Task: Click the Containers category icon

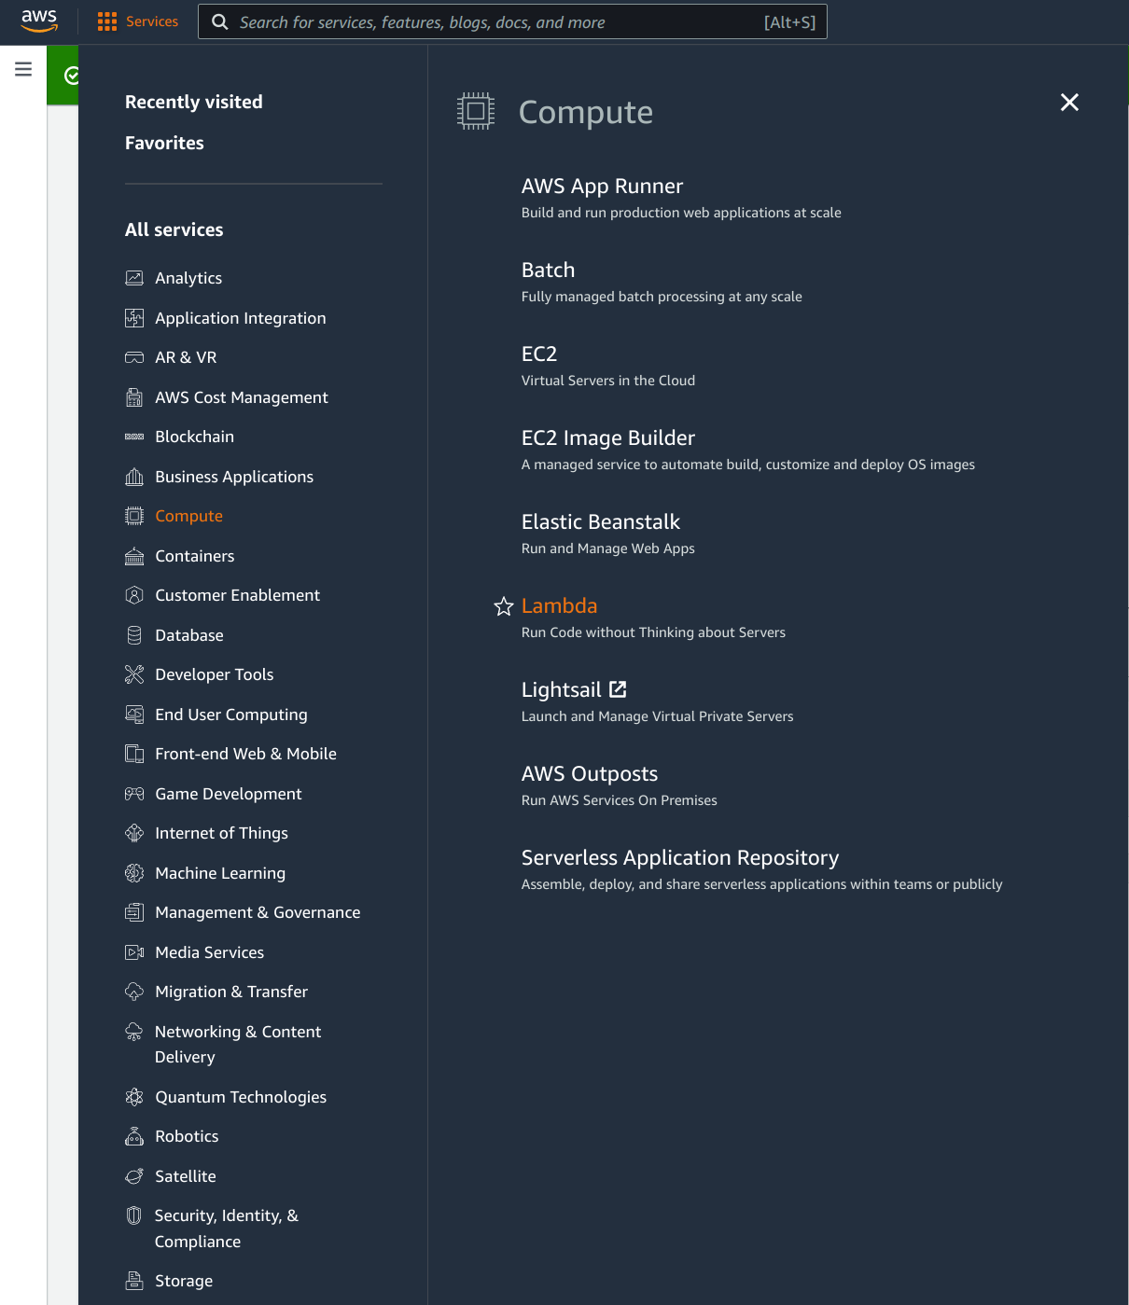Action: coord(134,556)
